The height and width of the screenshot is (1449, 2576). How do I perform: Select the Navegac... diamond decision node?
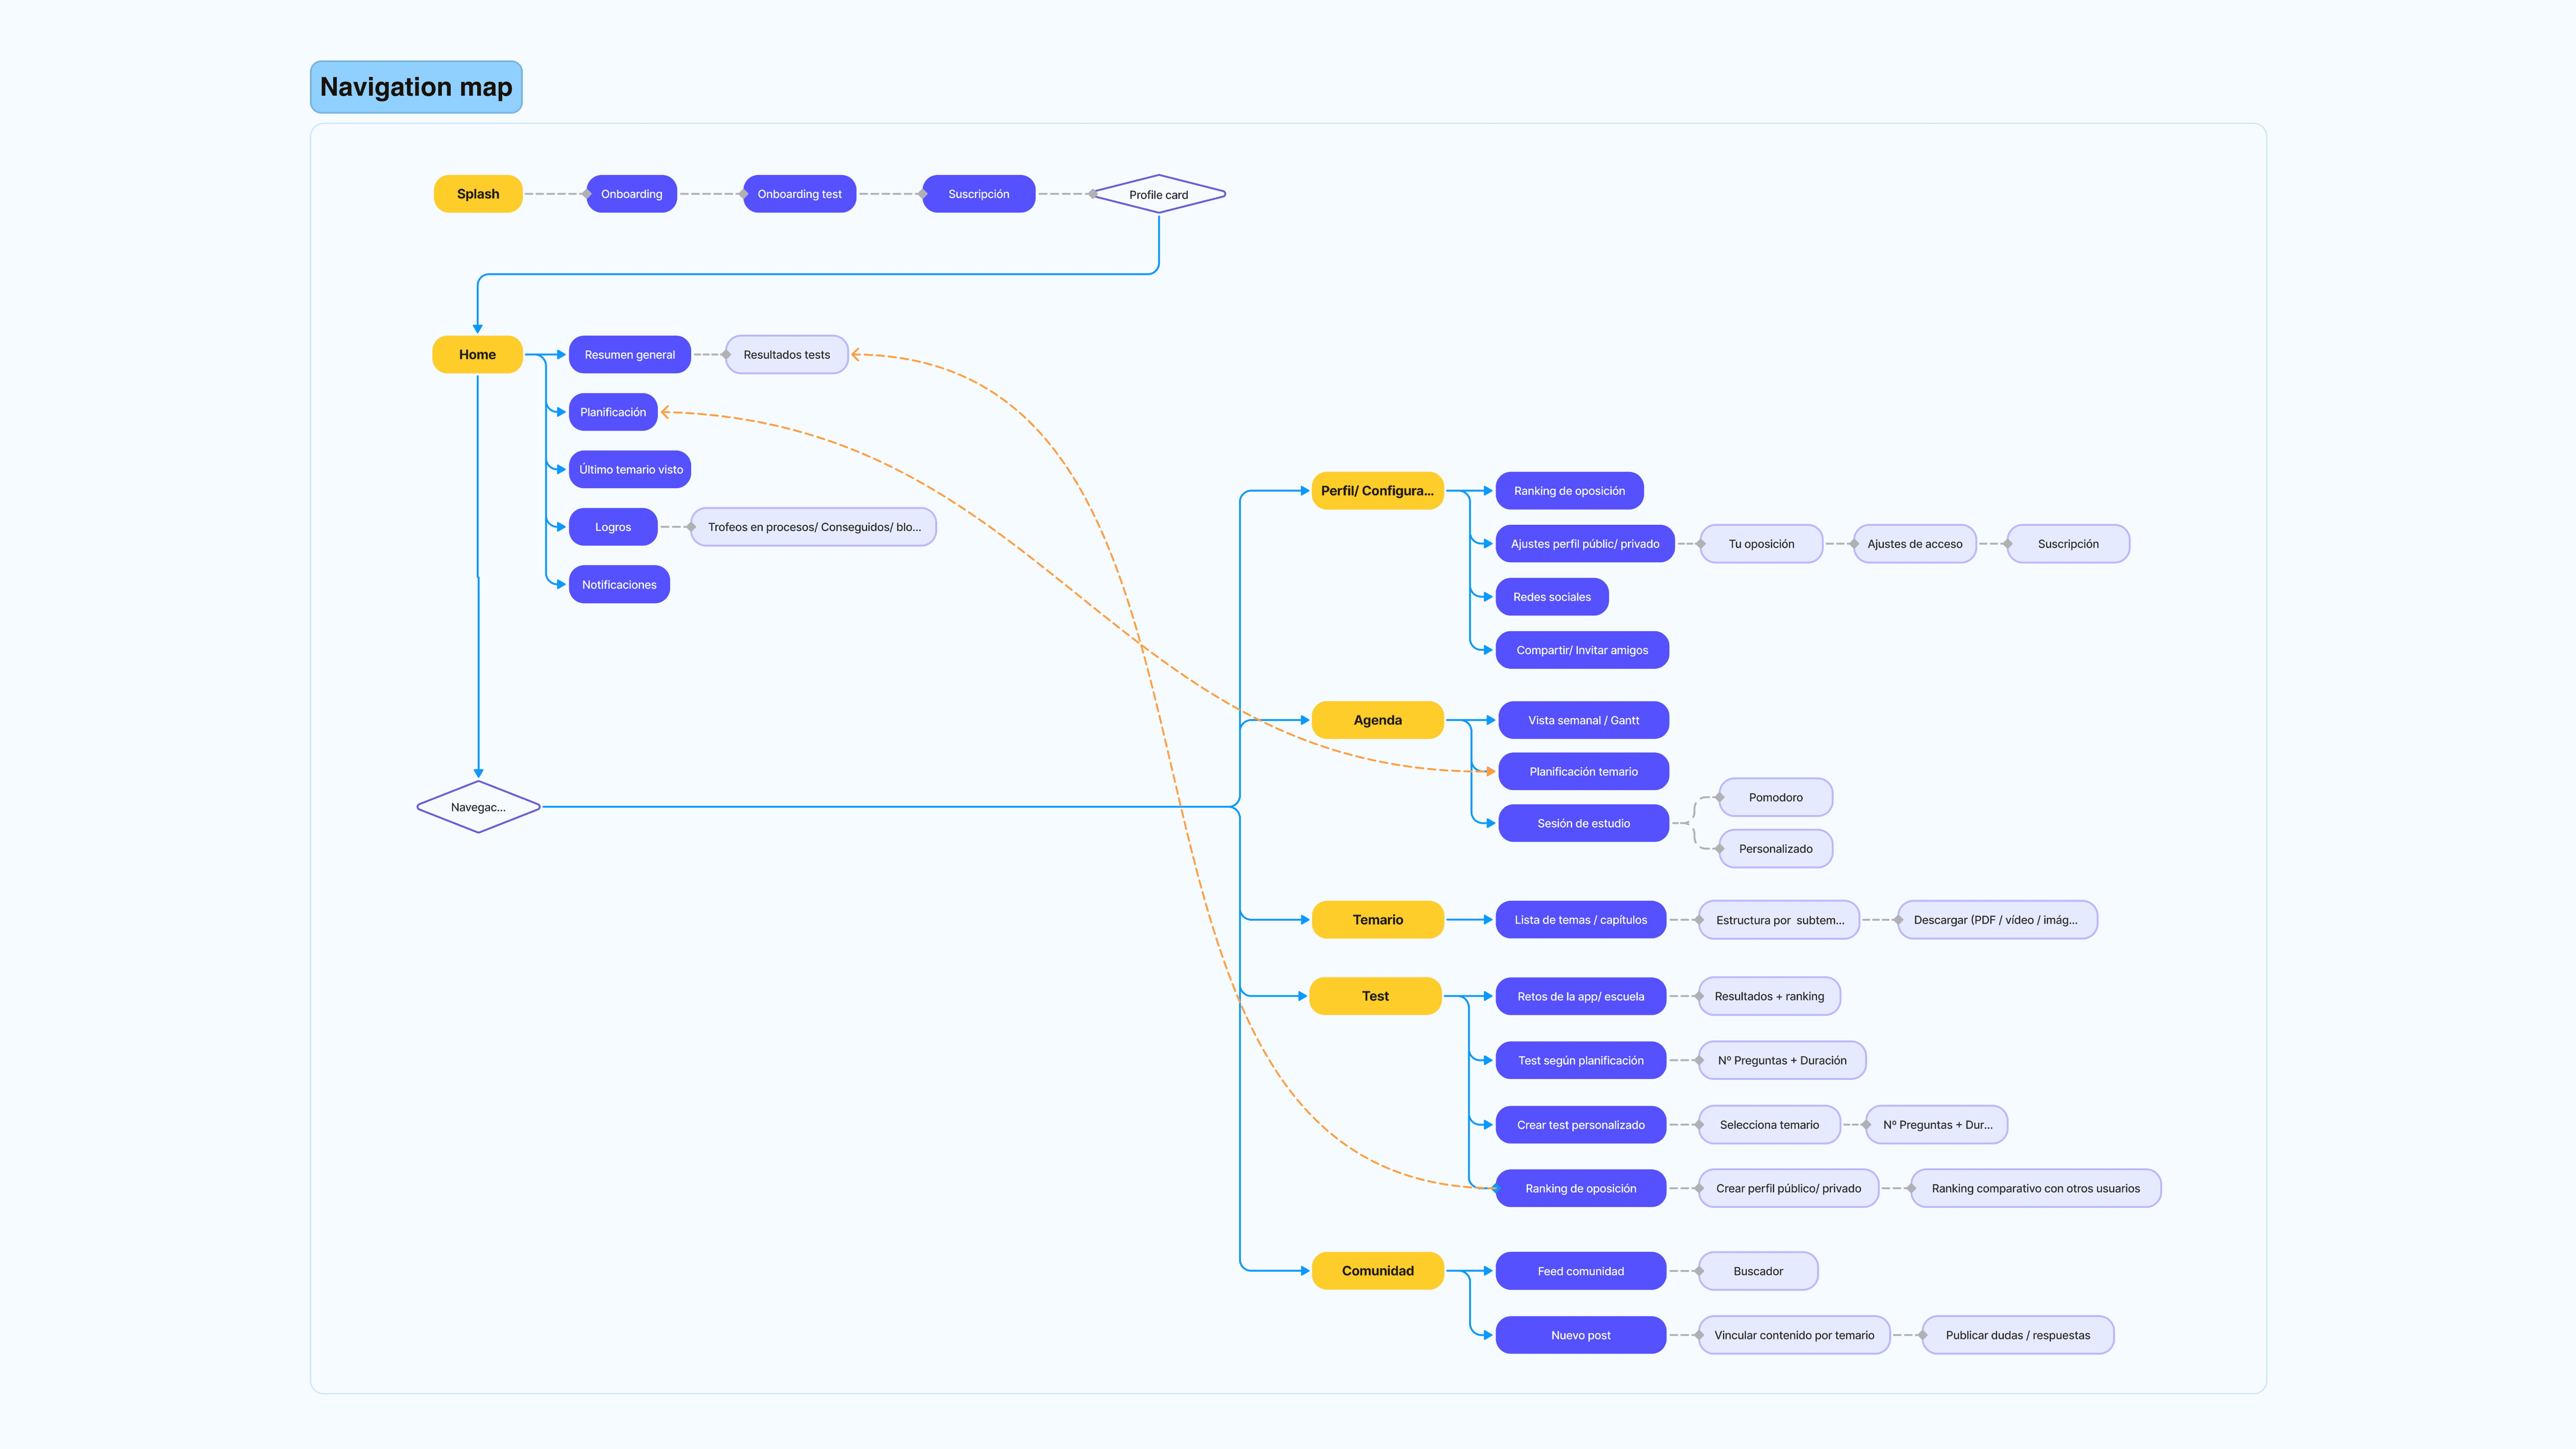pyautogui.click(x=478, y=807)
